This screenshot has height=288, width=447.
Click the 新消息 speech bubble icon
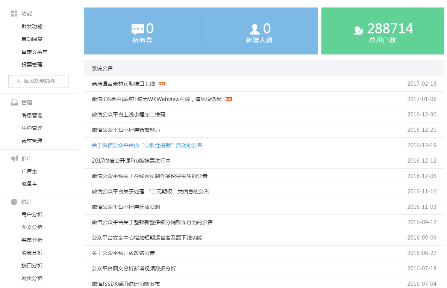pyautogui.click(x=138, y=29)
